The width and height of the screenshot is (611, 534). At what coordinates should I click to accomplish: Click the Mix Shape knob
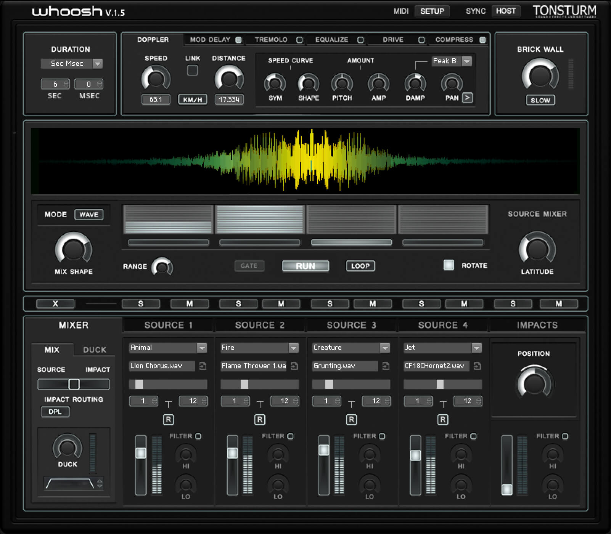[74, 249]
